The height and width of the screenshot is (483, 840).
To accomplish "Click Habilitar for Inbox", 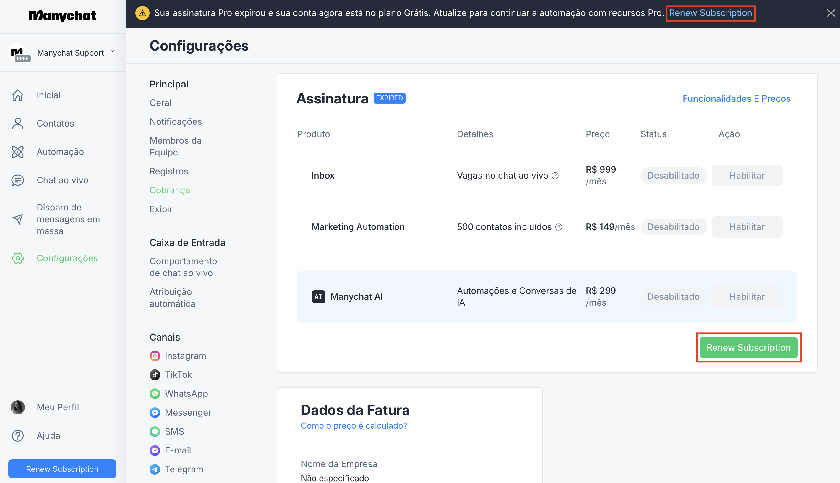I will 747,176.
